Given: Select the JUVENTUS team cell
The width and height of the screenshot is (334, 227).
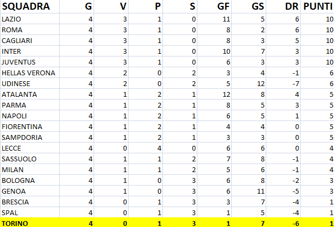Looking at the screenshot, I should (18, 62).
